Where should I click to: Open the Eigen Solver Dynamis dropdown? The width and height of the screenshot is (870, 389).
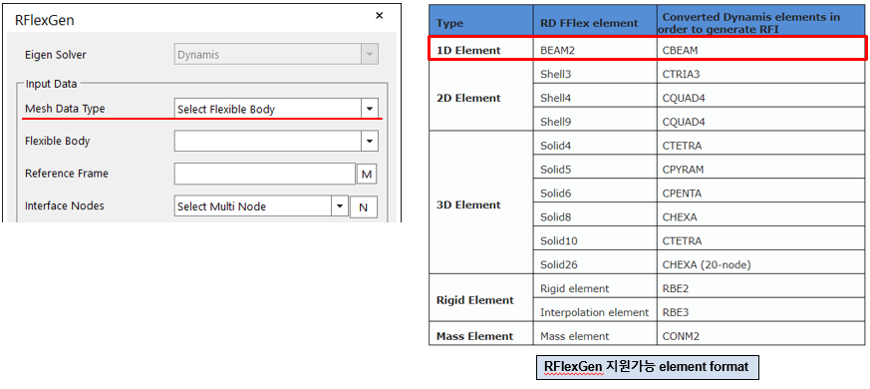[x=369, y=55]
